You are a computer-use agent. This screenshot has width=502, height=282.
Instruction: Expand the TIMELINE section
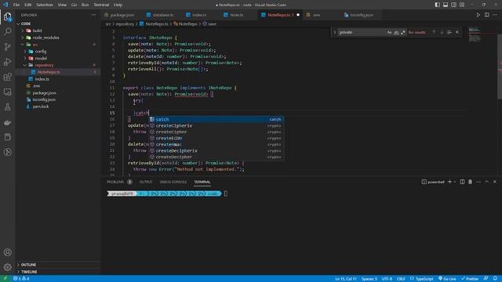tap(58, 272)
